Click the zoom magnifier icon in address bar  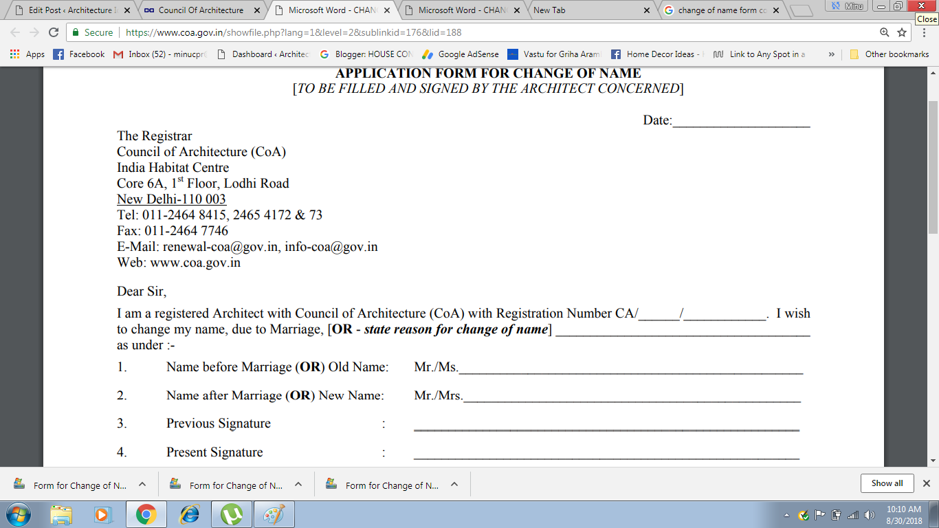pos(885,32)
